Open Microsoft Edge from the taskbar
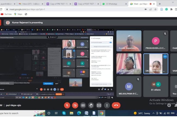The height and width of the screenshot is (118, 177). (79, 113)
